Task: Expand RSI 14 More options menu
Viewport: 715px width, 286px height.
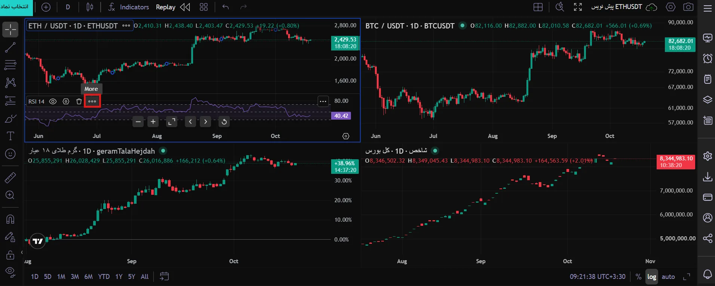Action: [92, 101]
